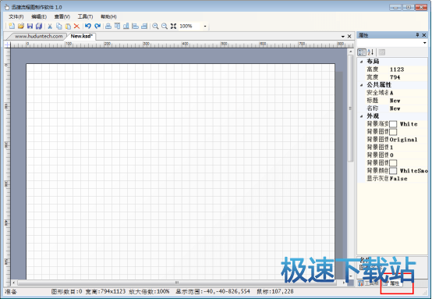Select the 安全域 value A
This screenshot has height=299, width=432.
coord(391,93)
